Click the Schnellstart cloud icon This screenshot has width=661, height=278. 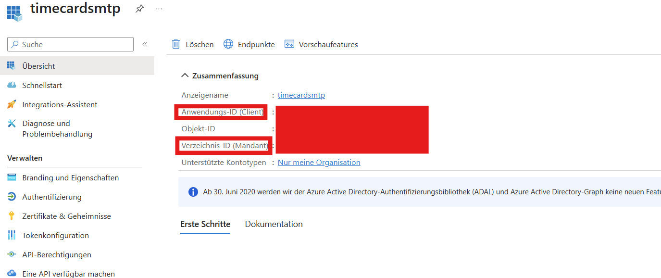[x=12, y=85]
